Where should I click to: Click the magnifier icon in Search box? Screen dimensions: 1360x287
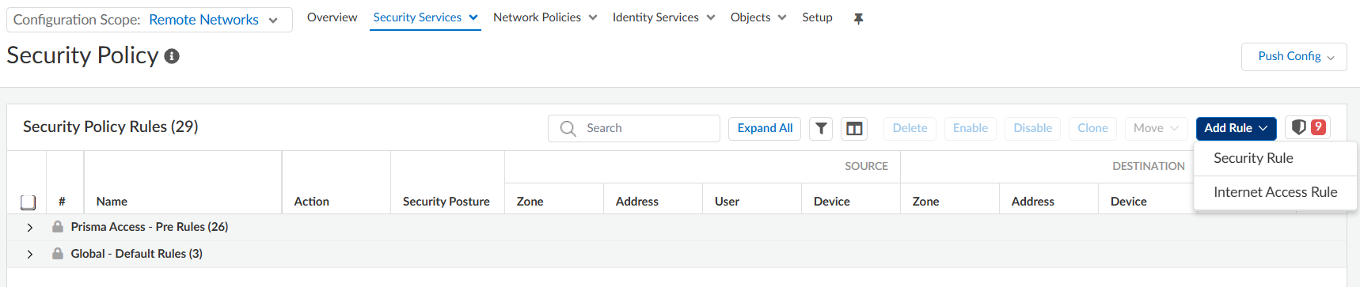(568, 128)
